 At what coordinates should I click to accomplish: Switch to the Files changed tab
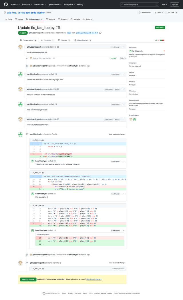point(83,40)
